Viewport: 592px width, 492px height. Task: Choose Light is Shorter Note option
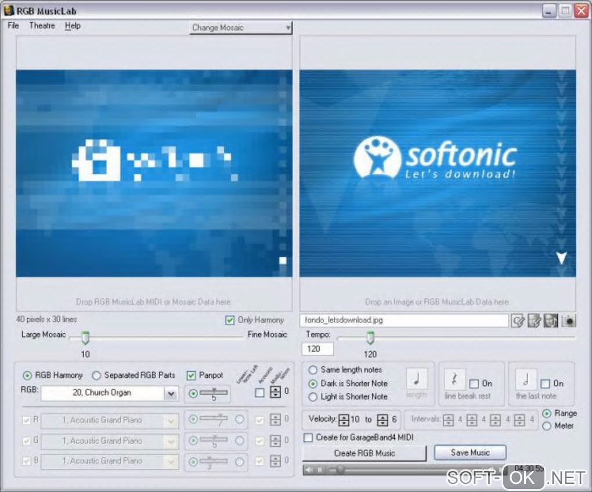(313, 397)
